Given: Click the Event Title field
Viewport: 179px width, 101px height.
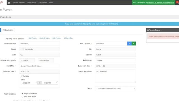Looking at the screenshot, I should pyautogui.click(x=39, y=66).
